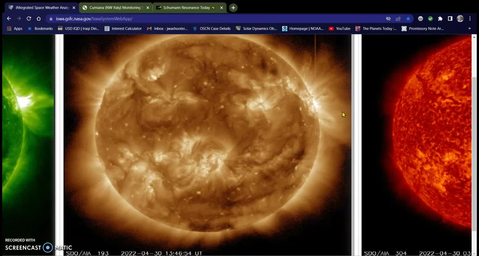
Task: Open the round W extension icon
Action: (421, 19)
